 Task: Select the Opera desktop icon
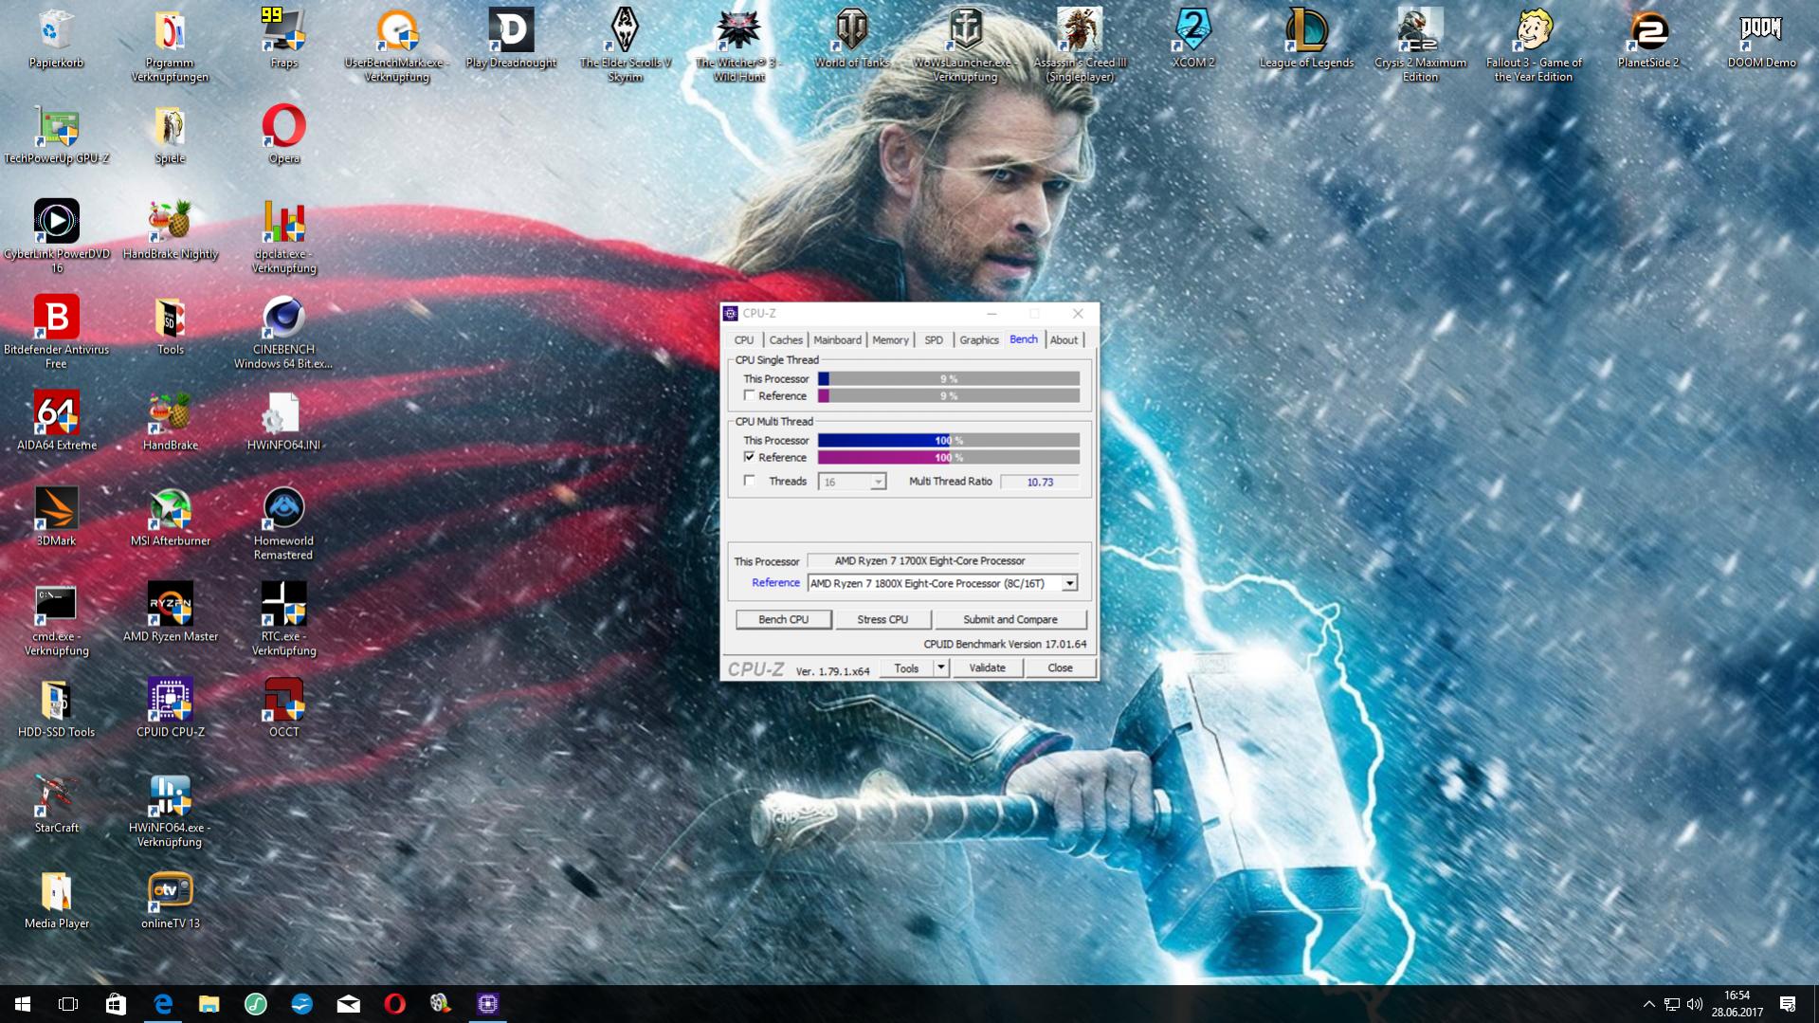[x=283, y=136]
